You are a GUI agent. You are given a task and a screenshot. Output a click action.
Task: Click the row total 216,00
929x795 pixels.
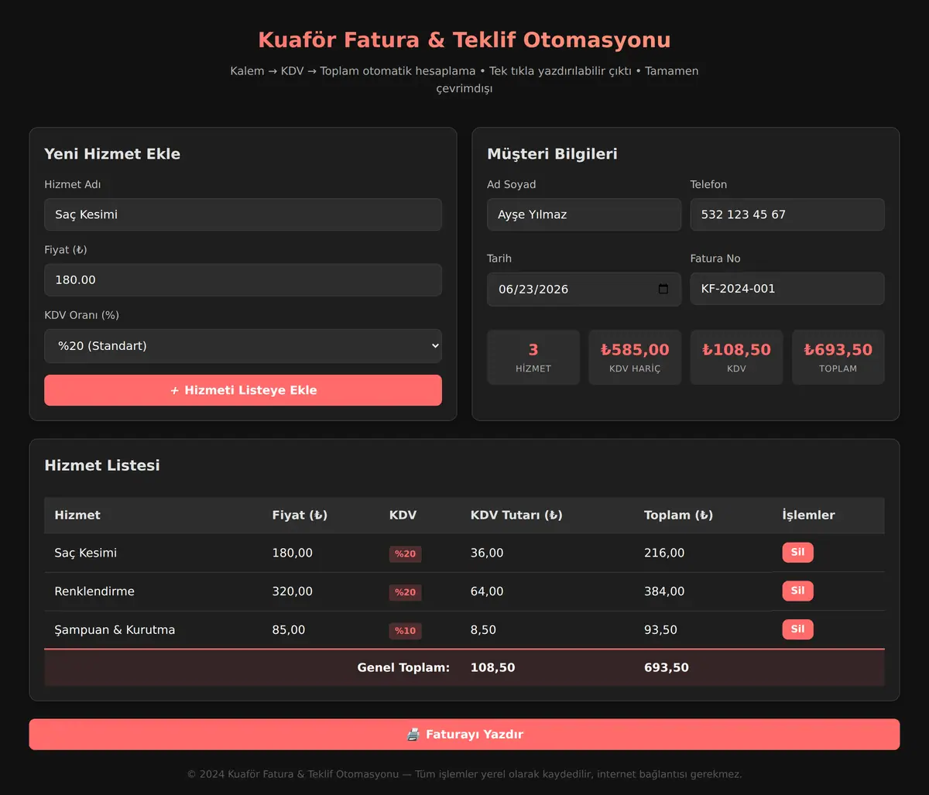pyautogui.click(x=664, y=553)
